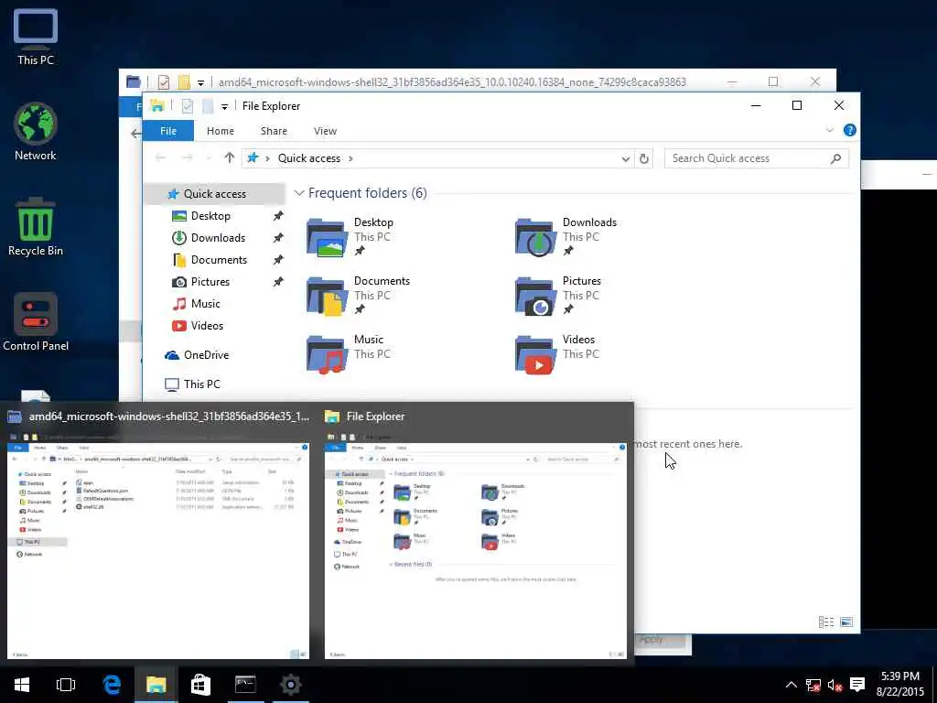Expand the ribbon with the chevron
The width and height of the screenshot is (937, 703).
point(829,130)
